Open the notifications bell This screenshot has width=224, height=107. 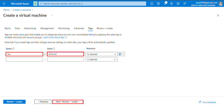pyautogui.click(x=165, y=4)
